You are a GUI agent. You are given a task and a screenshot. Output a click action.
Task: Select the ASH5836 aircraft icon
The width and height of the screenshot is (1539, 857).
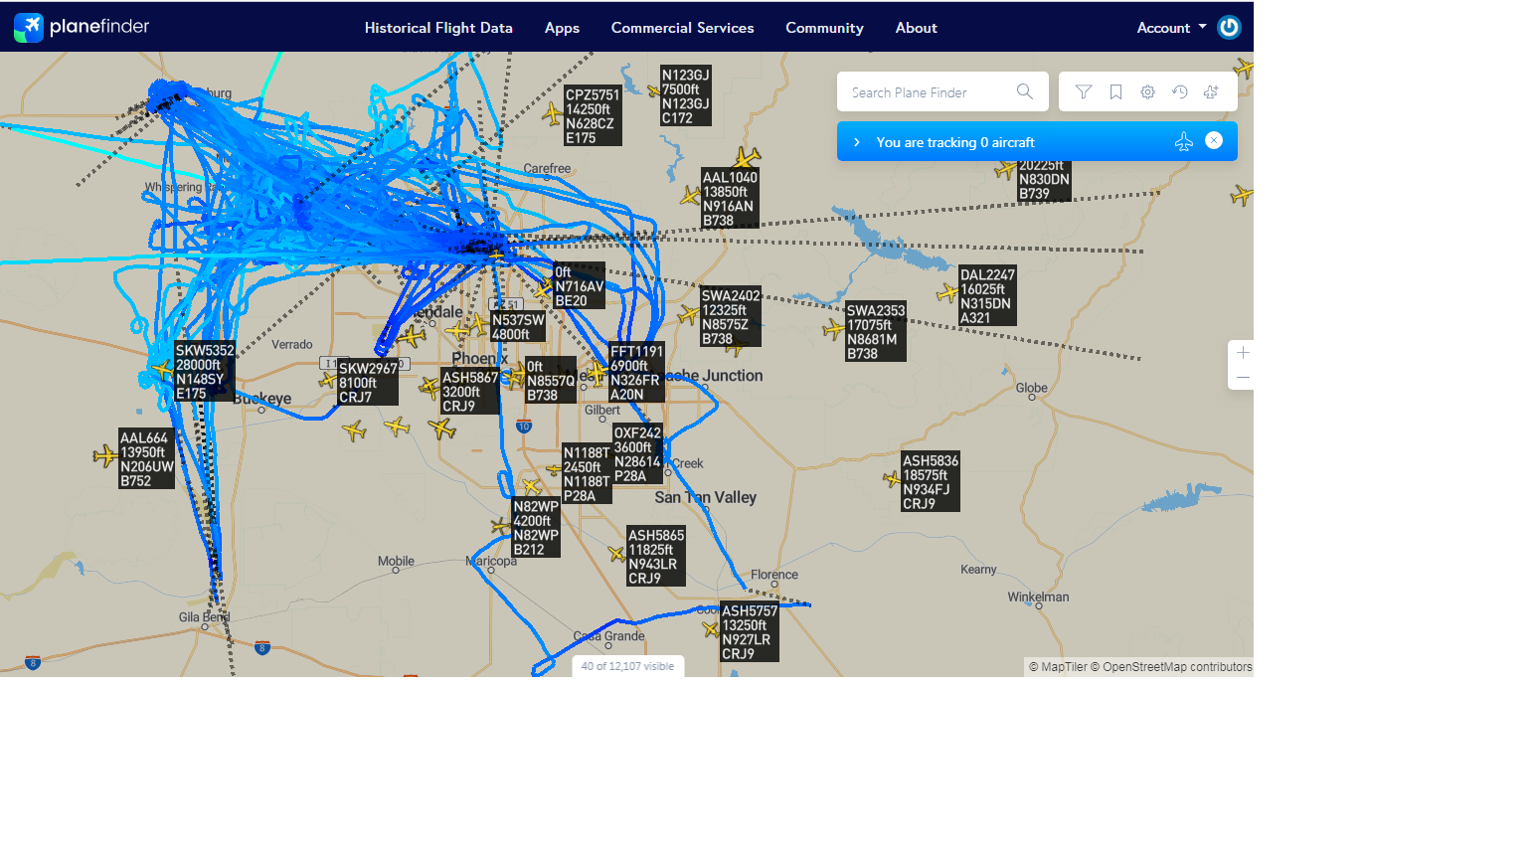click(x=892, y=479)
